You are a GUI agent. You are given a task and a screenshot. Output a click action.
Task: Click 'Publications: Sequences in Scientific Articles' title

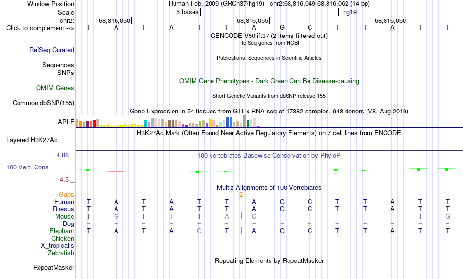click(269, 58)
